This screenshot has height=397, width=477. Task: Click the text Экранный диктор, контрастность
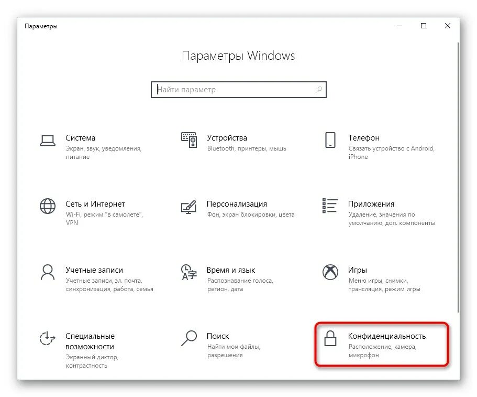pos(92,361)
